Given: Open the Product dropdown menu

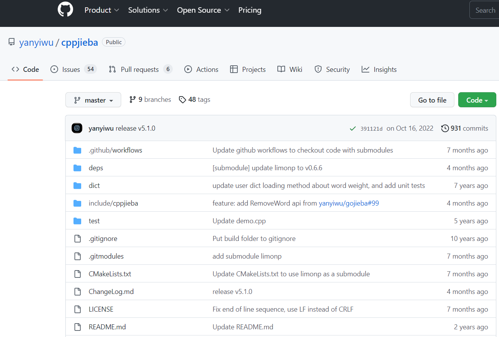Looking at the screenshot, I should pyautogui.click(x=102, y=10).
